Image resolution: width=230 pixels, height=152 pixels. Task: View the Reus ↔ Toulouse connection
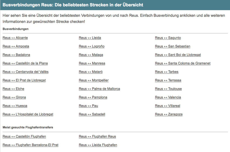point(168,89)
